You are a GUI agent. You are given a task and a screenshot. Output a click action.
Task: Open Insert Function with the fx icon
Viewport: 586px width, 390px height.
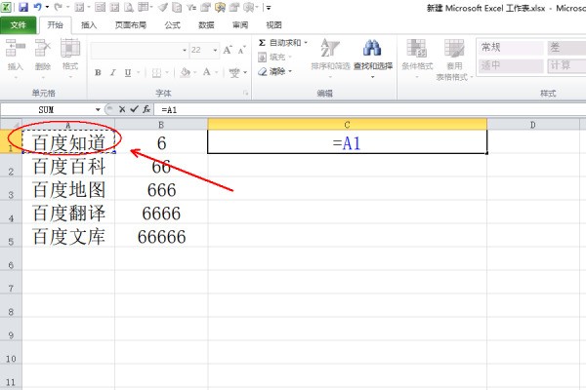point(146,110)
